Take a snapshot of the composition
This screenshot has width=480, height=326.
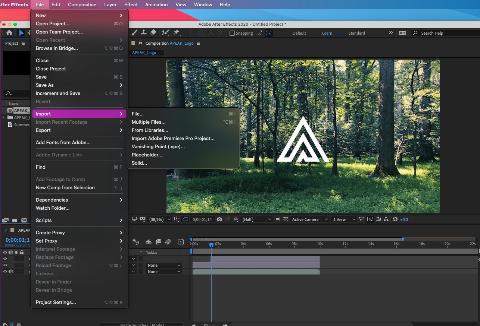coord(219,219)
